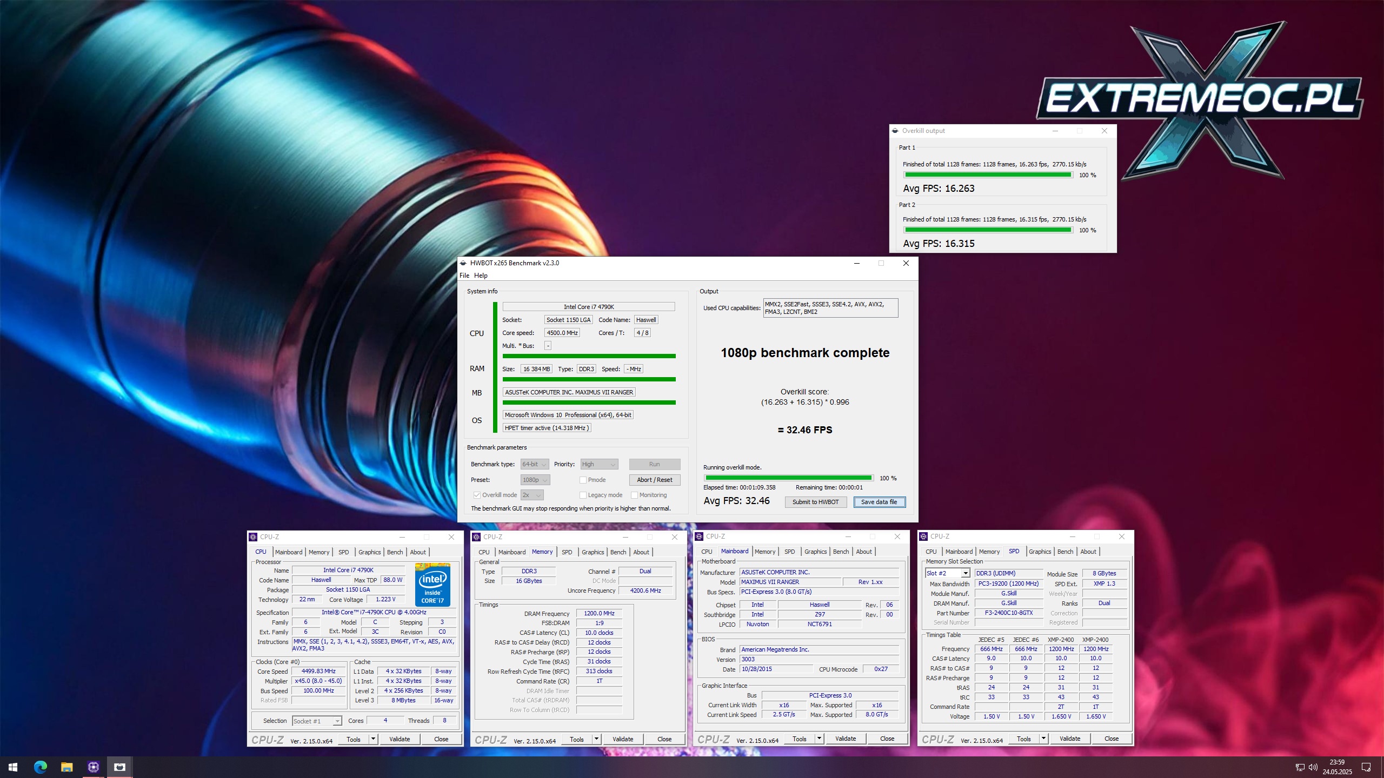Open About tab in CPU-Z CPU window
1384x778 pixels.
tap(418, 552)
